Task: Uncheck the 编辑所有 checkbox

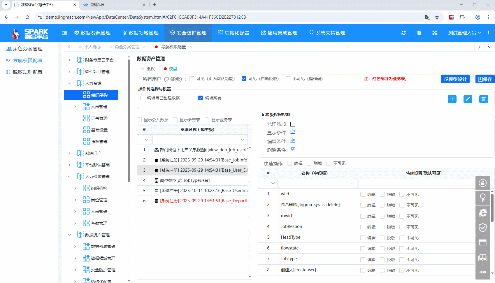Action: pos(200,98)
